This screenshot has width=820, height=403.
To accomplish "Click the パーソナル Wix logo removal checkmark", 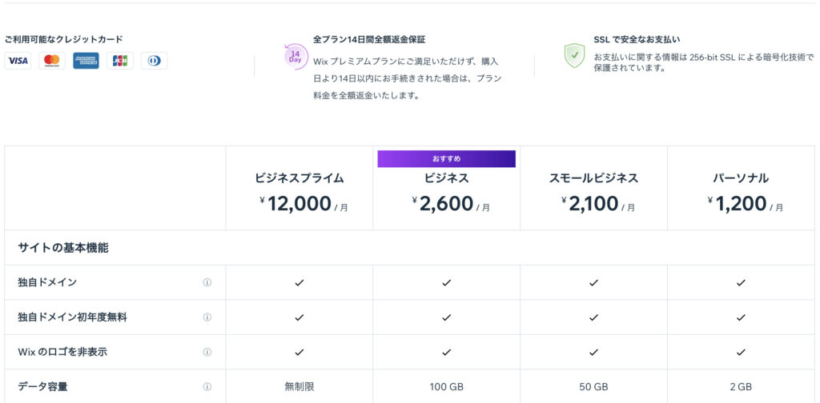I will click(x=741, y=352).
